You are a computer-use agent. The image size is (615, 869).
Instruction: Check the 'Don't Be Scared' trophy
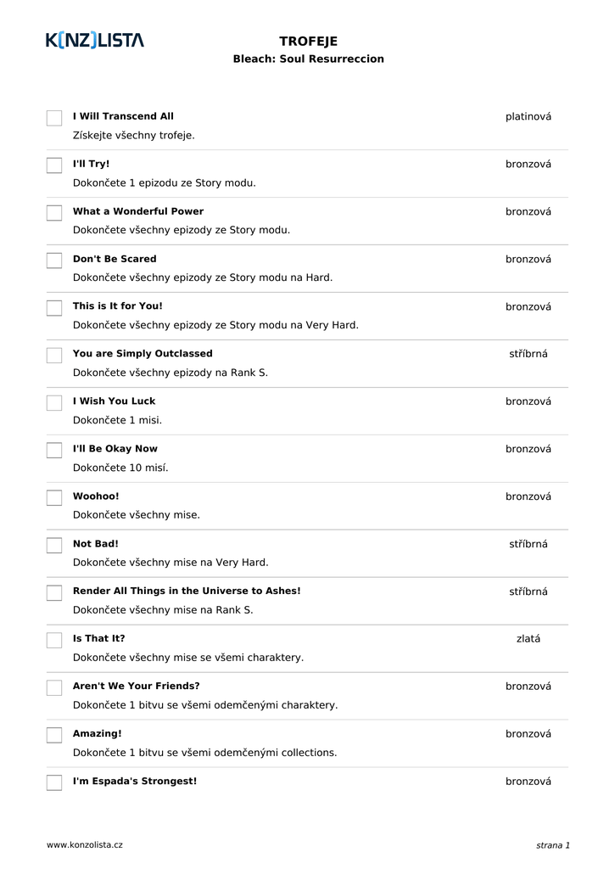click(x=54, y=261)
